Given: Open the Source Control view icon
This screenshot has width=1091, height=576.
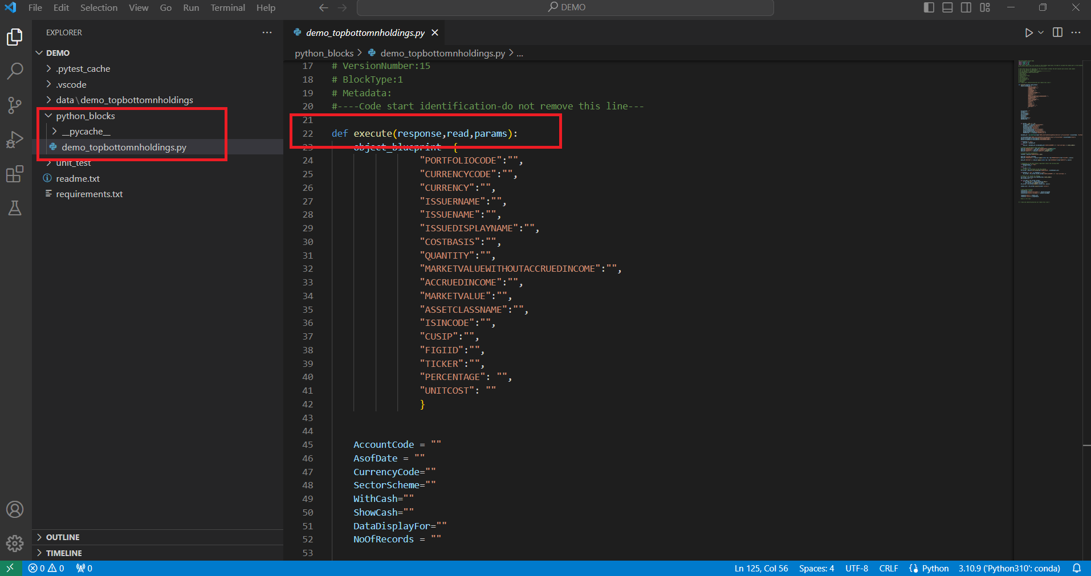Looking at the screenshot, I should point(15,105).
